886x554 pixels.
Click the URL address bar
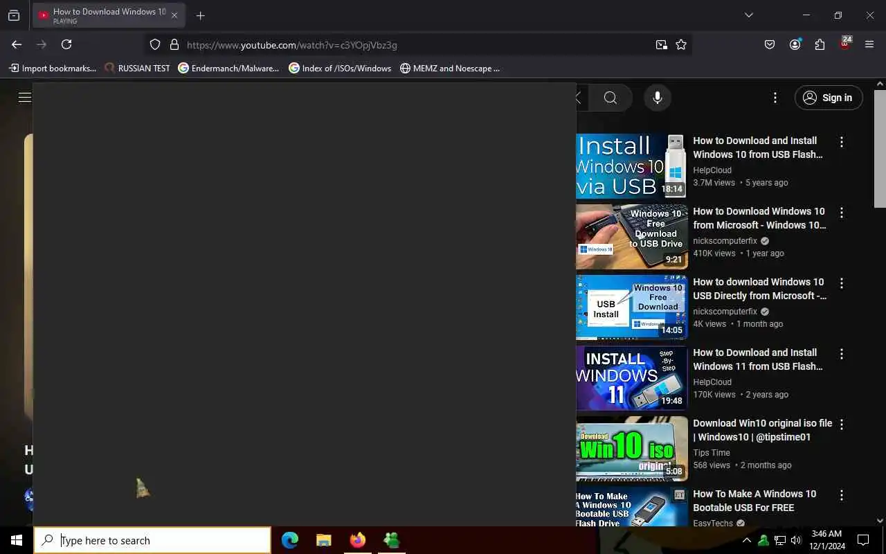tap(419, 44)
